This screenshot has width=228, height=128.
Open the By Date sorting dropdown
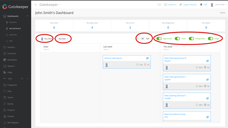pos(63,39)
